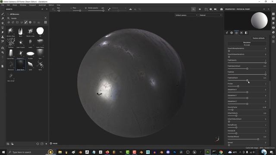Image resolution: width=276 pixels, height=155 pixels.
Task: Adjust the Friction slider
Action: point(247,86)
